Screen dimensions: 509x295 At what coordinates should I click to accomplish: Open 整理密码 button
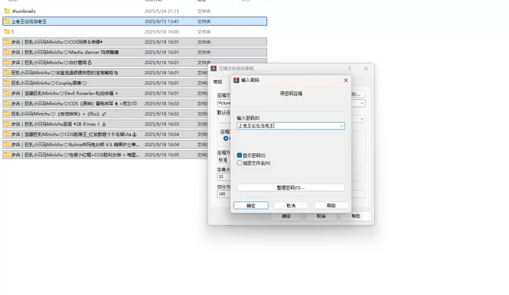coord(291,188)
